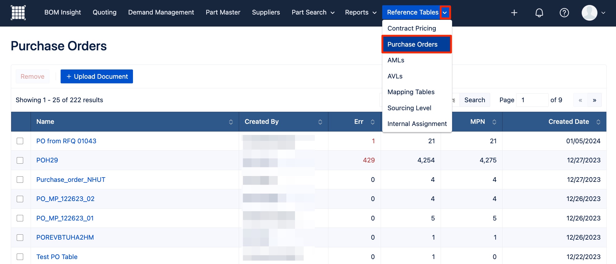Open the POH29 link

47,160
